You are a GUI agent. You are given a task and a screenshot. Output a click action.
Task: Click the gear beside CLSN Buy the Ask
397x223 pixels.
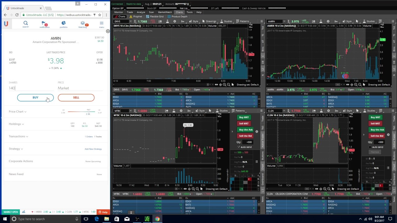tap(388, 135)
